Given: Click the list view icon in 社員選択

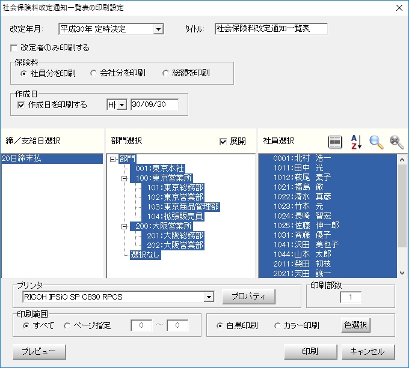Looking at the screenshot, I should click(334, 142).
